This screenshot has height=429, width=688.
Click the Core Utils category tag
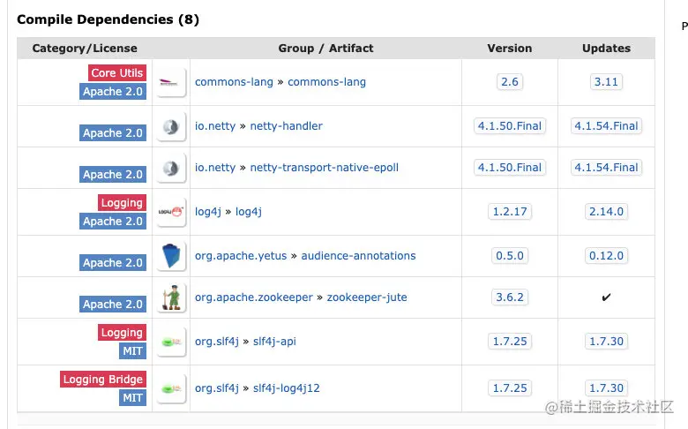(117, 73)
